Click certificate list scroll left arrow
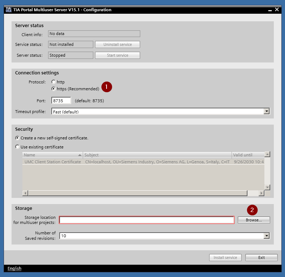 (25, 193)
